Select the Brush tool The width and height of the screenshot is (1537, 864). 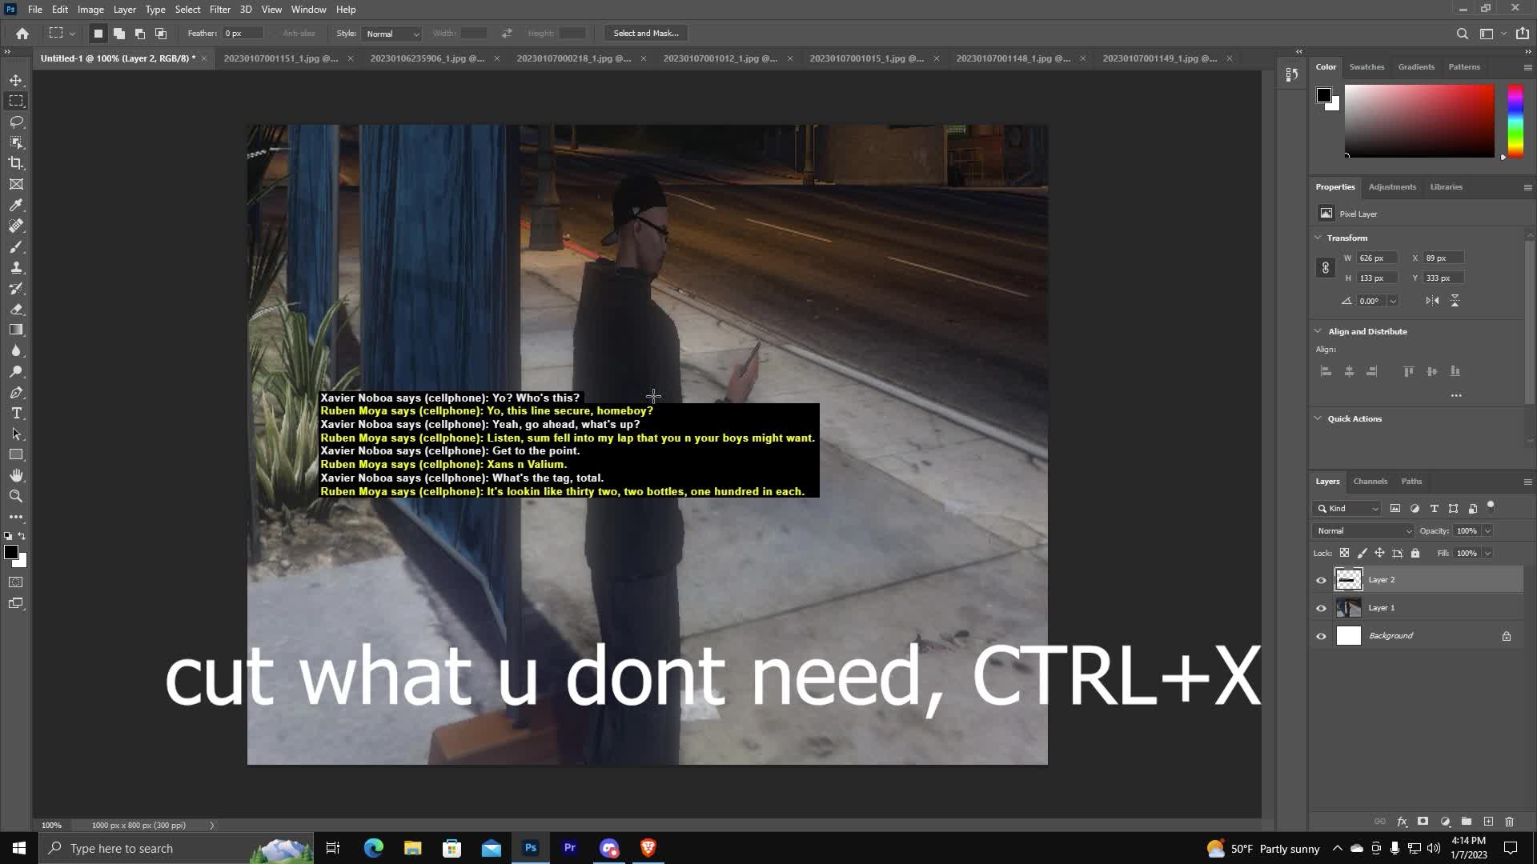16,246
